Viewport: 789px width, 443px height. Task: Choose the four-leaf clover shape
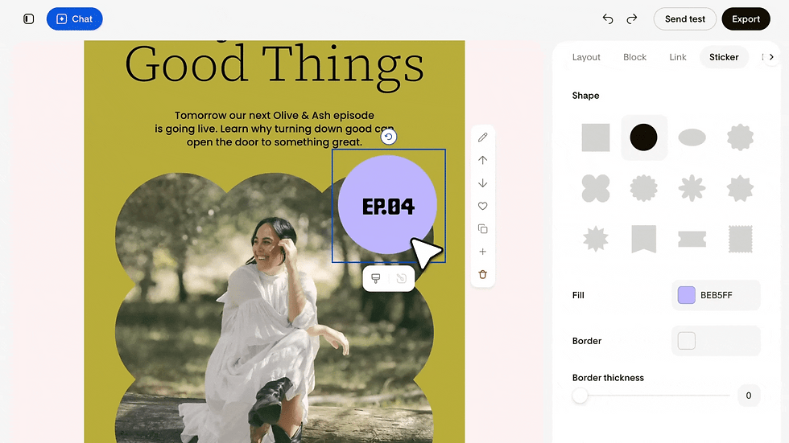click(x=596, y=188)
